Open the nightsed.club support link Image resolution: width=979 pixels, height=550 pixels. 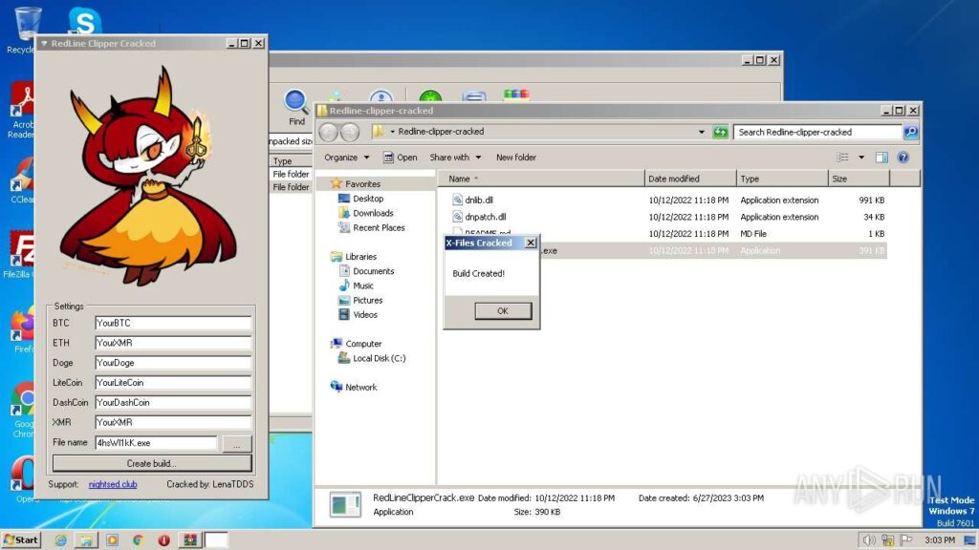[x=113, y=484]
